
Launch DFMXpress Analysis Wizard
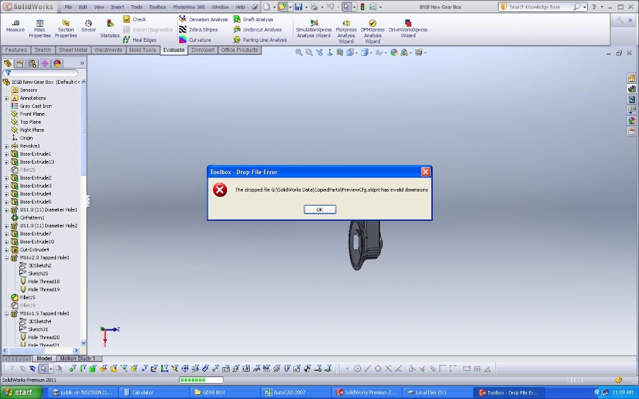[373, 31]
